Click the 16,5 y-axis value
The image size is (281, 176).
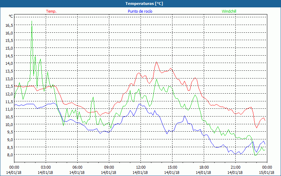(x=9, y=25)
